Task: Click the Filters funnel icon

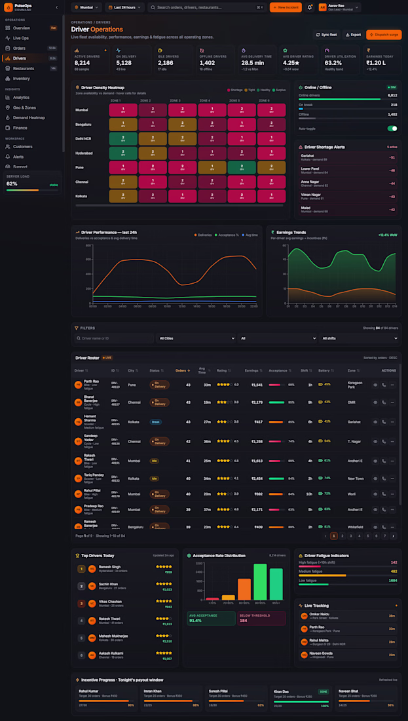Action: pos(76,328)
